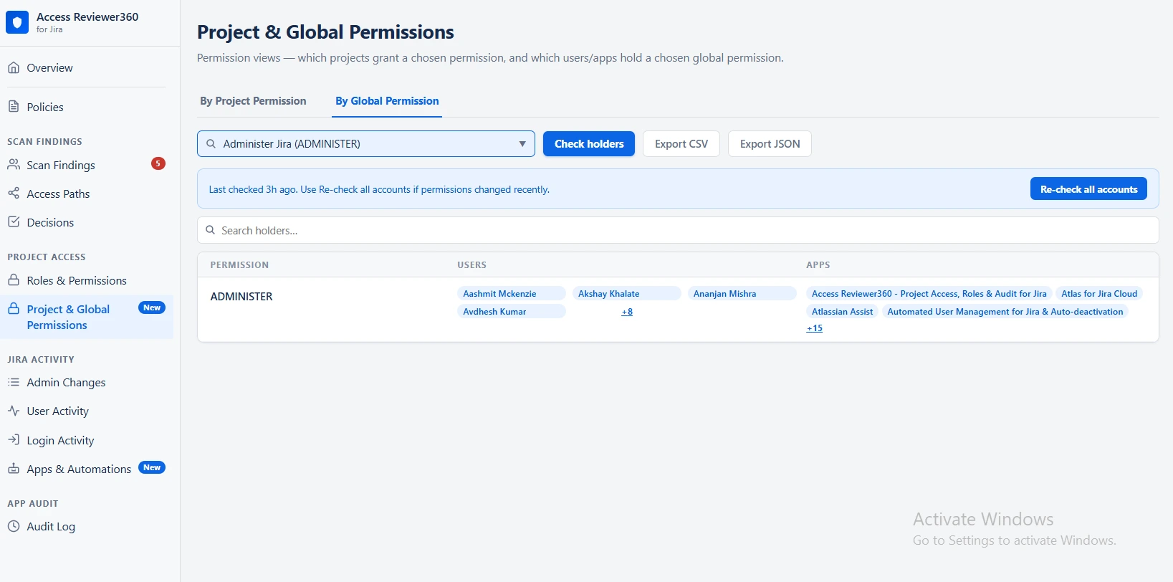1173x582 pixels.
Task: Navigate to Access Paths
Action: 58,194
